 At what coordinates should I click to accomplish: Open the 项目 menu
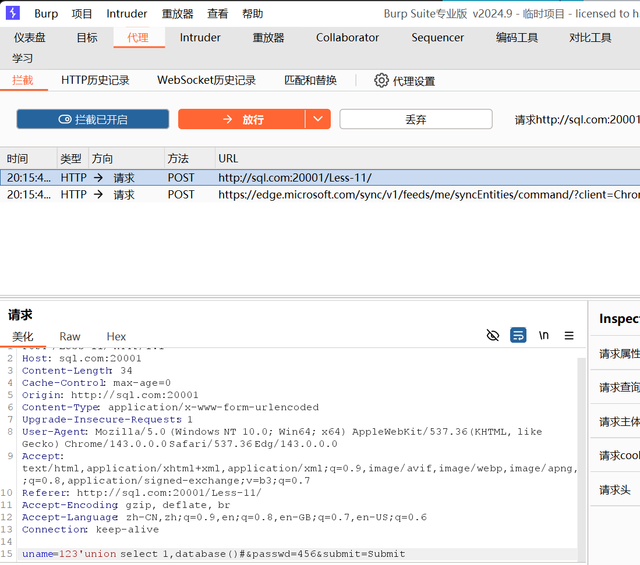pyautogui.click(x=82, y=13)
